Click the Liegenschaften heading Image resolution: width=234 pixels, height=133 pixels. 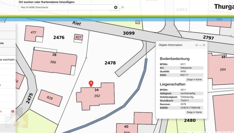[173, 84]
